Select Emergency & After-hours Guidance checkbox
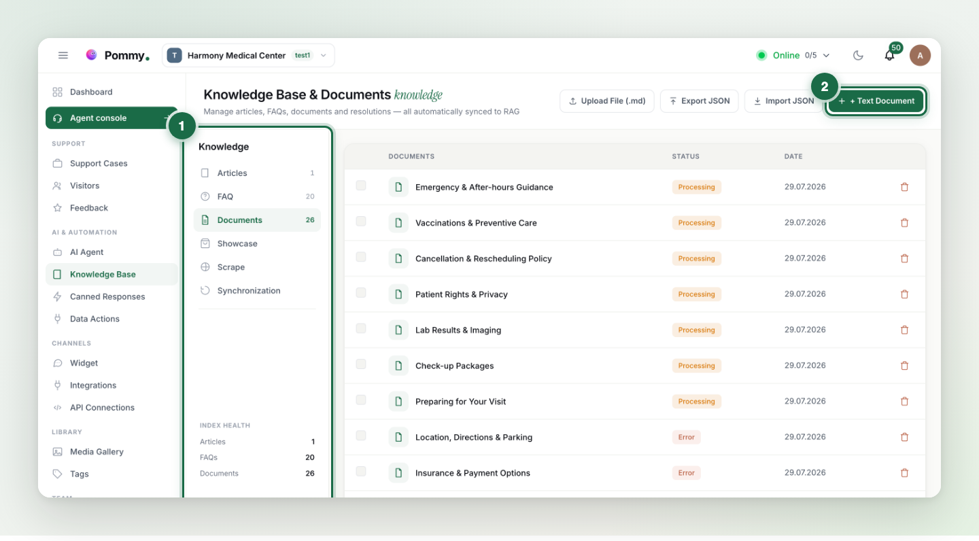This screenshot has height=541, width=979. point(361,186)
